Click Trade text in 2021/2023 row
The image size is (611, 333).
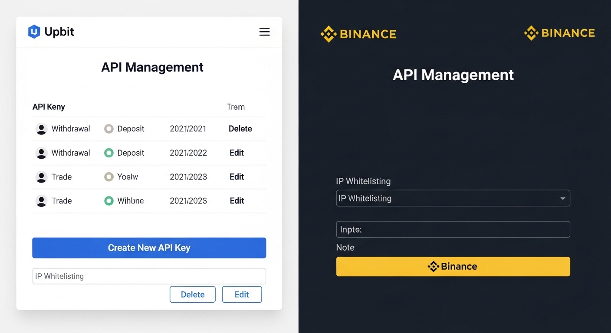pos(62,176)
